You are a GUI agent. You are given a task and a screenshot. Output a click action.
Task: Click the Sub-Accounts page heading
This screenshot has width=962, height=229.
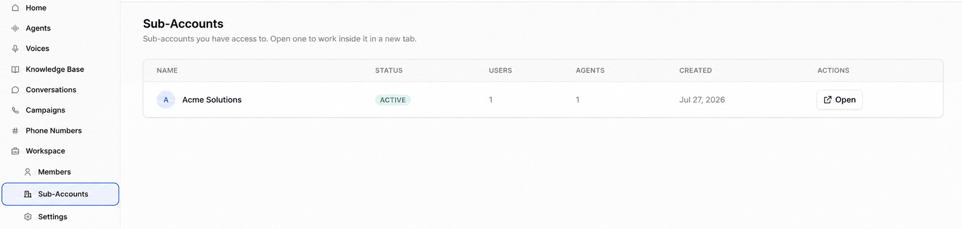pyautogui.click(x=183, y=23)
